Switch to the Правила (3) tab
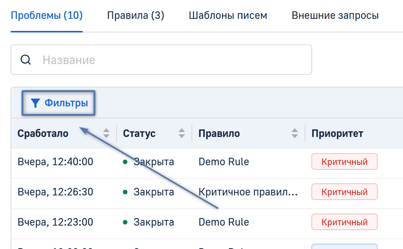This screenshot has width=403, height=249. (x=136, y=15)
